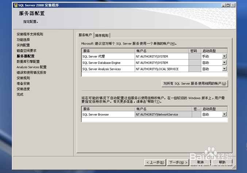Click the NT AUTHORITY\NetworkService account cell

tap(163, 114)
